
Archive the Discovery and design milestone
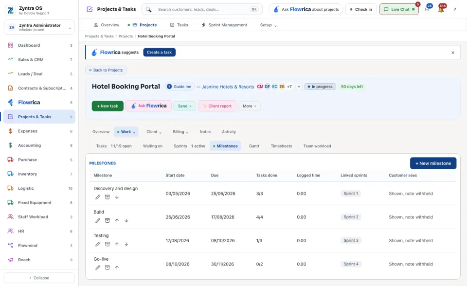click(107, 197)
